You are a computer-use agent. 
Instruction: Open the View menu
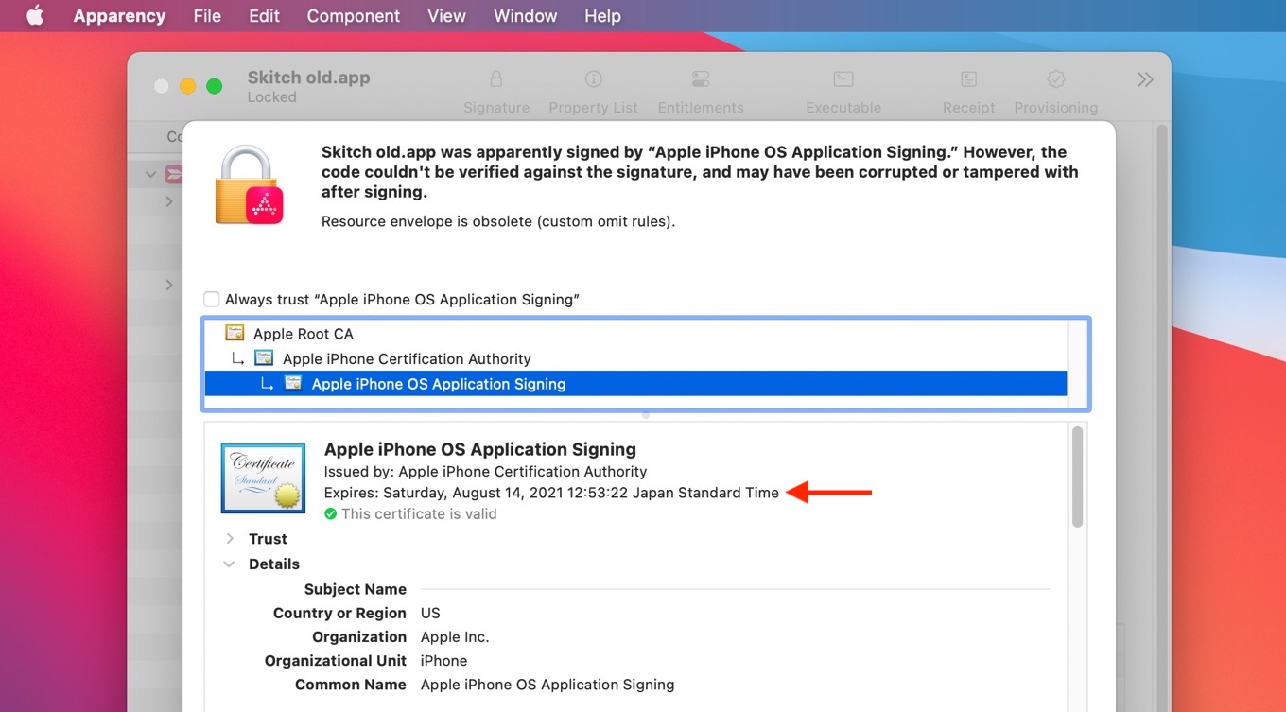click(446, 16)
